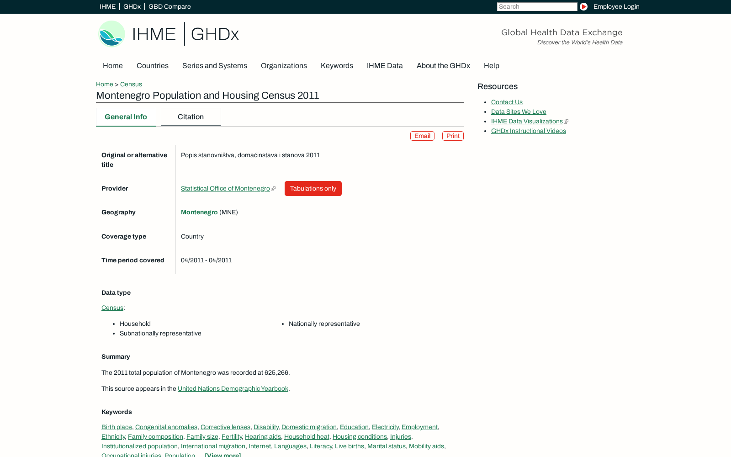Click the Mobility aids keyword

pyautogui.click(x=426, y=446)
